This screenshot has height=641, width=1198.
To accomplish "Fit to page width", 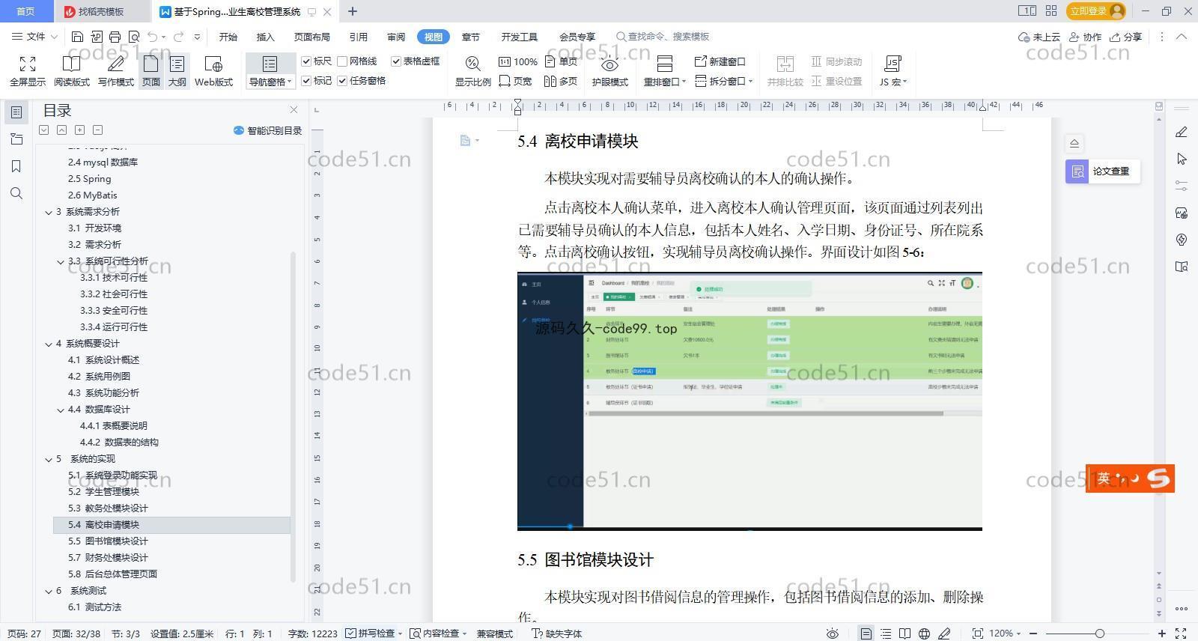I will 516,81.
